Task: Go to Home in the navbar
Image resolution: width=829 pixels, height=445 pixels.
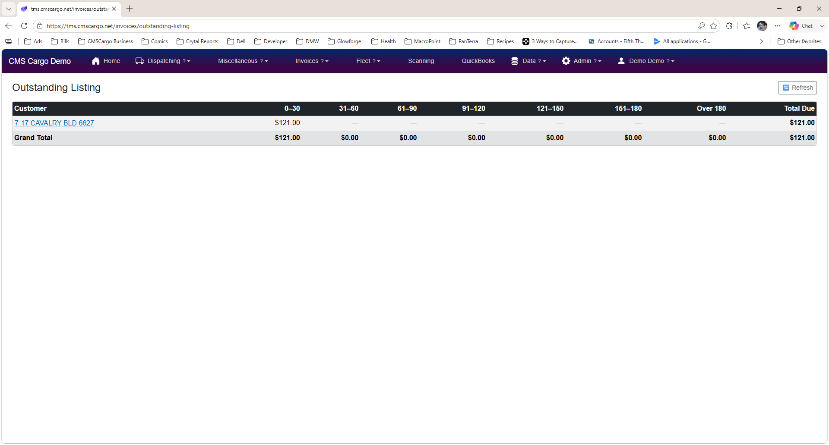Action: tap(106, 61)
